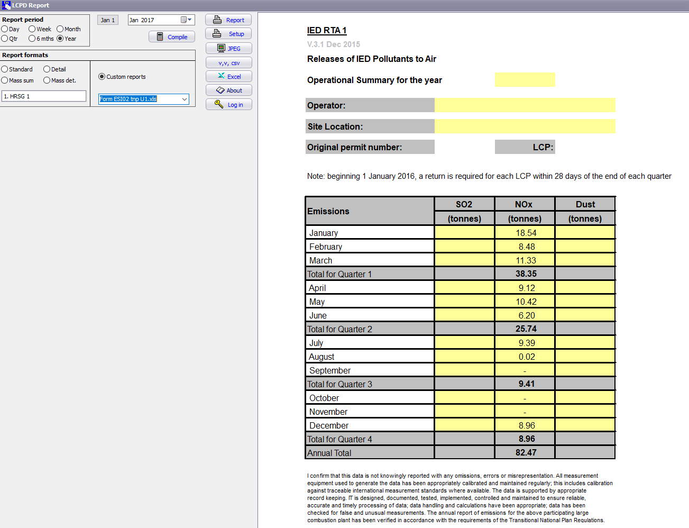Click the printer icon on Setup button

217,34
